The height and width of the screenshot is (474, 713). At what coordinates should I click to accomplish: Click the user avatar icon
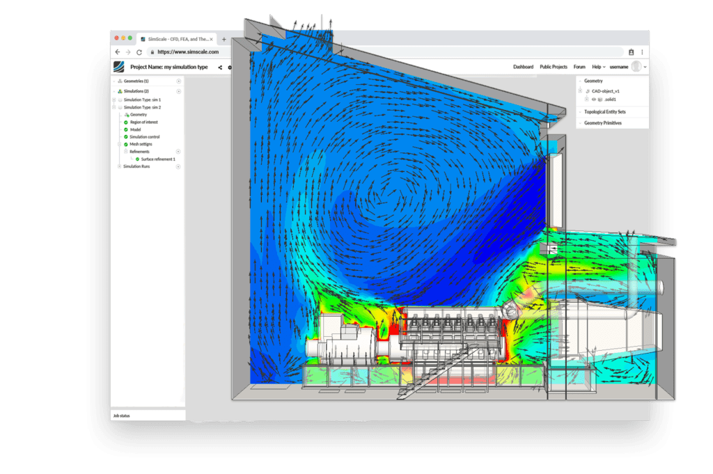[x=636, y=67]
